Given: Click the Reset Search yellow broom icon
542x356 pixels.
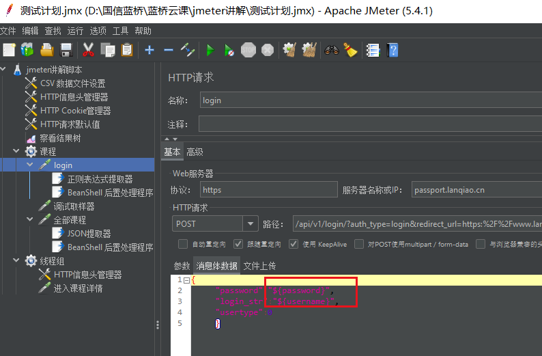Looking at the screenshot, I should click(x=350, y=50).
